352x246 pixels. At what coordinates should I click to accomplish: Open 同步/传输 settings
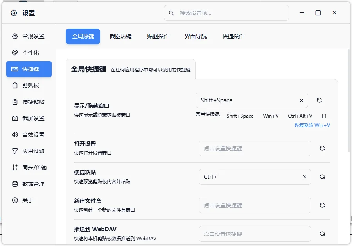[29, 168]
